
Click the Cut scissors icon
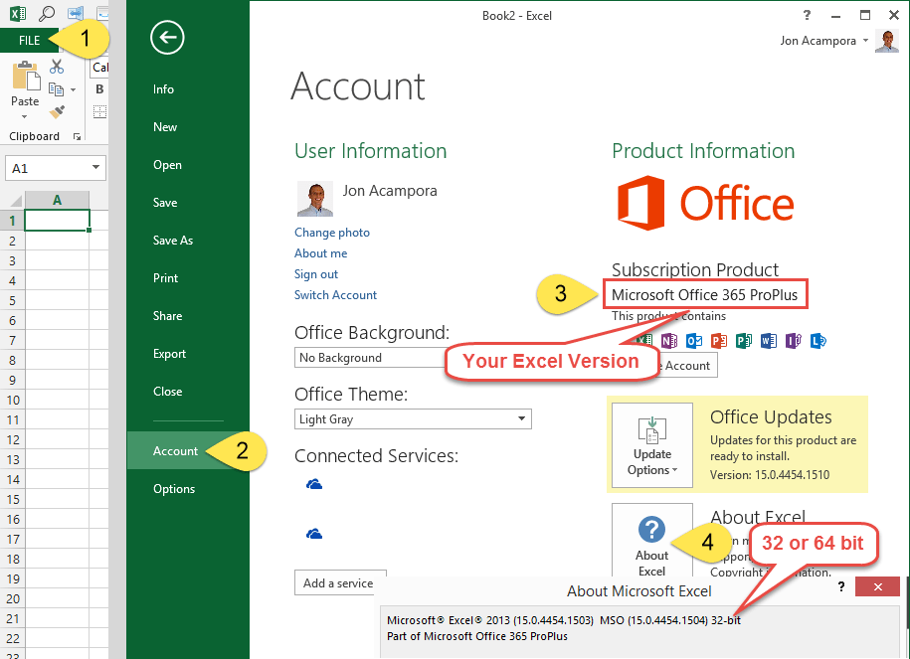tap(57, 67)
